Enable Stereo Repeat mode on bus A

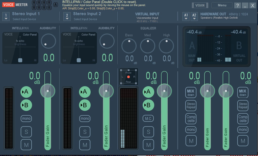(x=191, y=106)
